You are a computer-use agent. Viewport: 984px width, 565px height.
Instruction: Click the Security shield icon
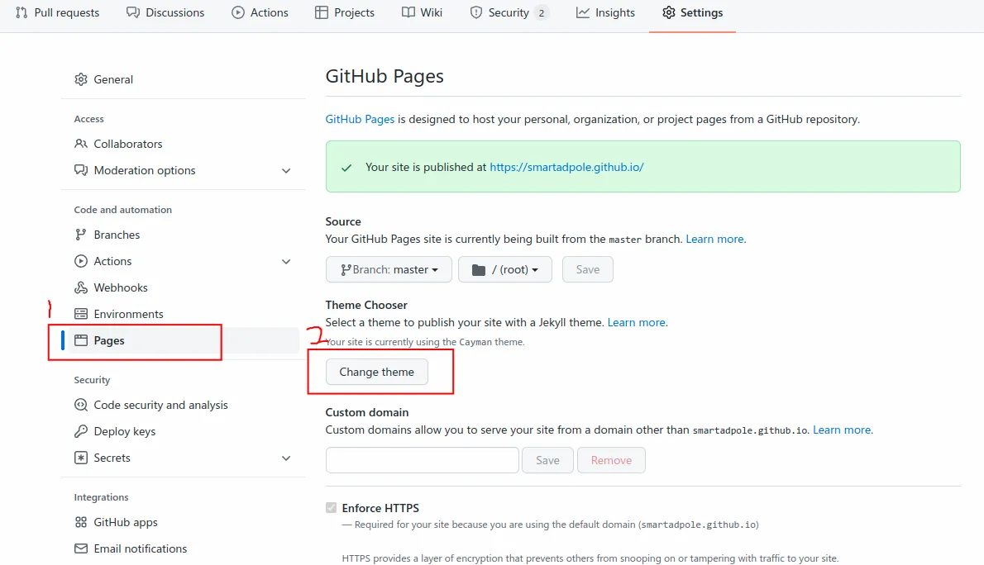click(x=476, y=12)
